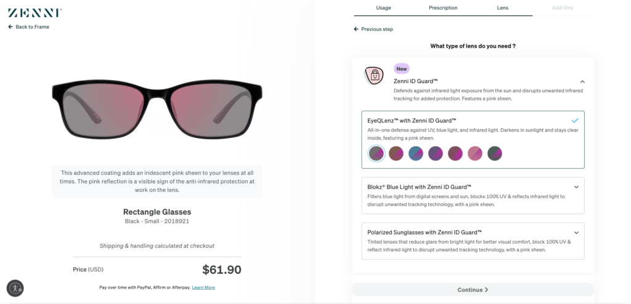Select the gray EyeQLenz tint swatch
631x304 pixels.
point(376,153)
